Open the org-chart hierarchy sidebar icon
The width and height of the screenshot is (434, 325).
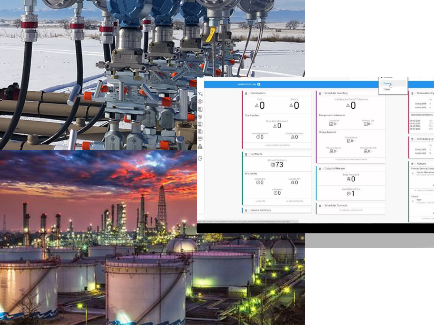[x=200, y=147]
